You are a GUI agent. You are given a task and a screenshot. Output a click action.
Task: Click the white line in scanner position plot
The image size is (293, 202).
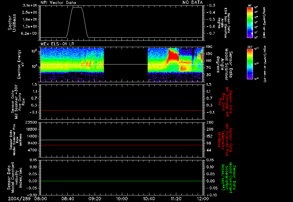pos(121,140)
